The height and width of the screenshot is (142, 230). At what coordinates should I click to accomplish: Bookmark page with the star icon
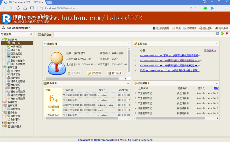coord(42,8)
